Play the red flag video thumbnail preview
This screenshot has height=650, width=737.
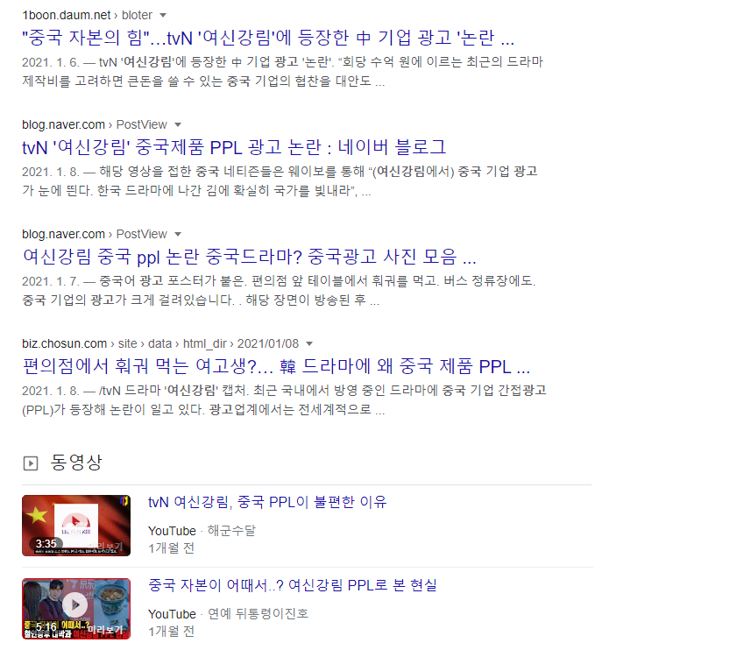pyautogui.click(x=76, y=526)
